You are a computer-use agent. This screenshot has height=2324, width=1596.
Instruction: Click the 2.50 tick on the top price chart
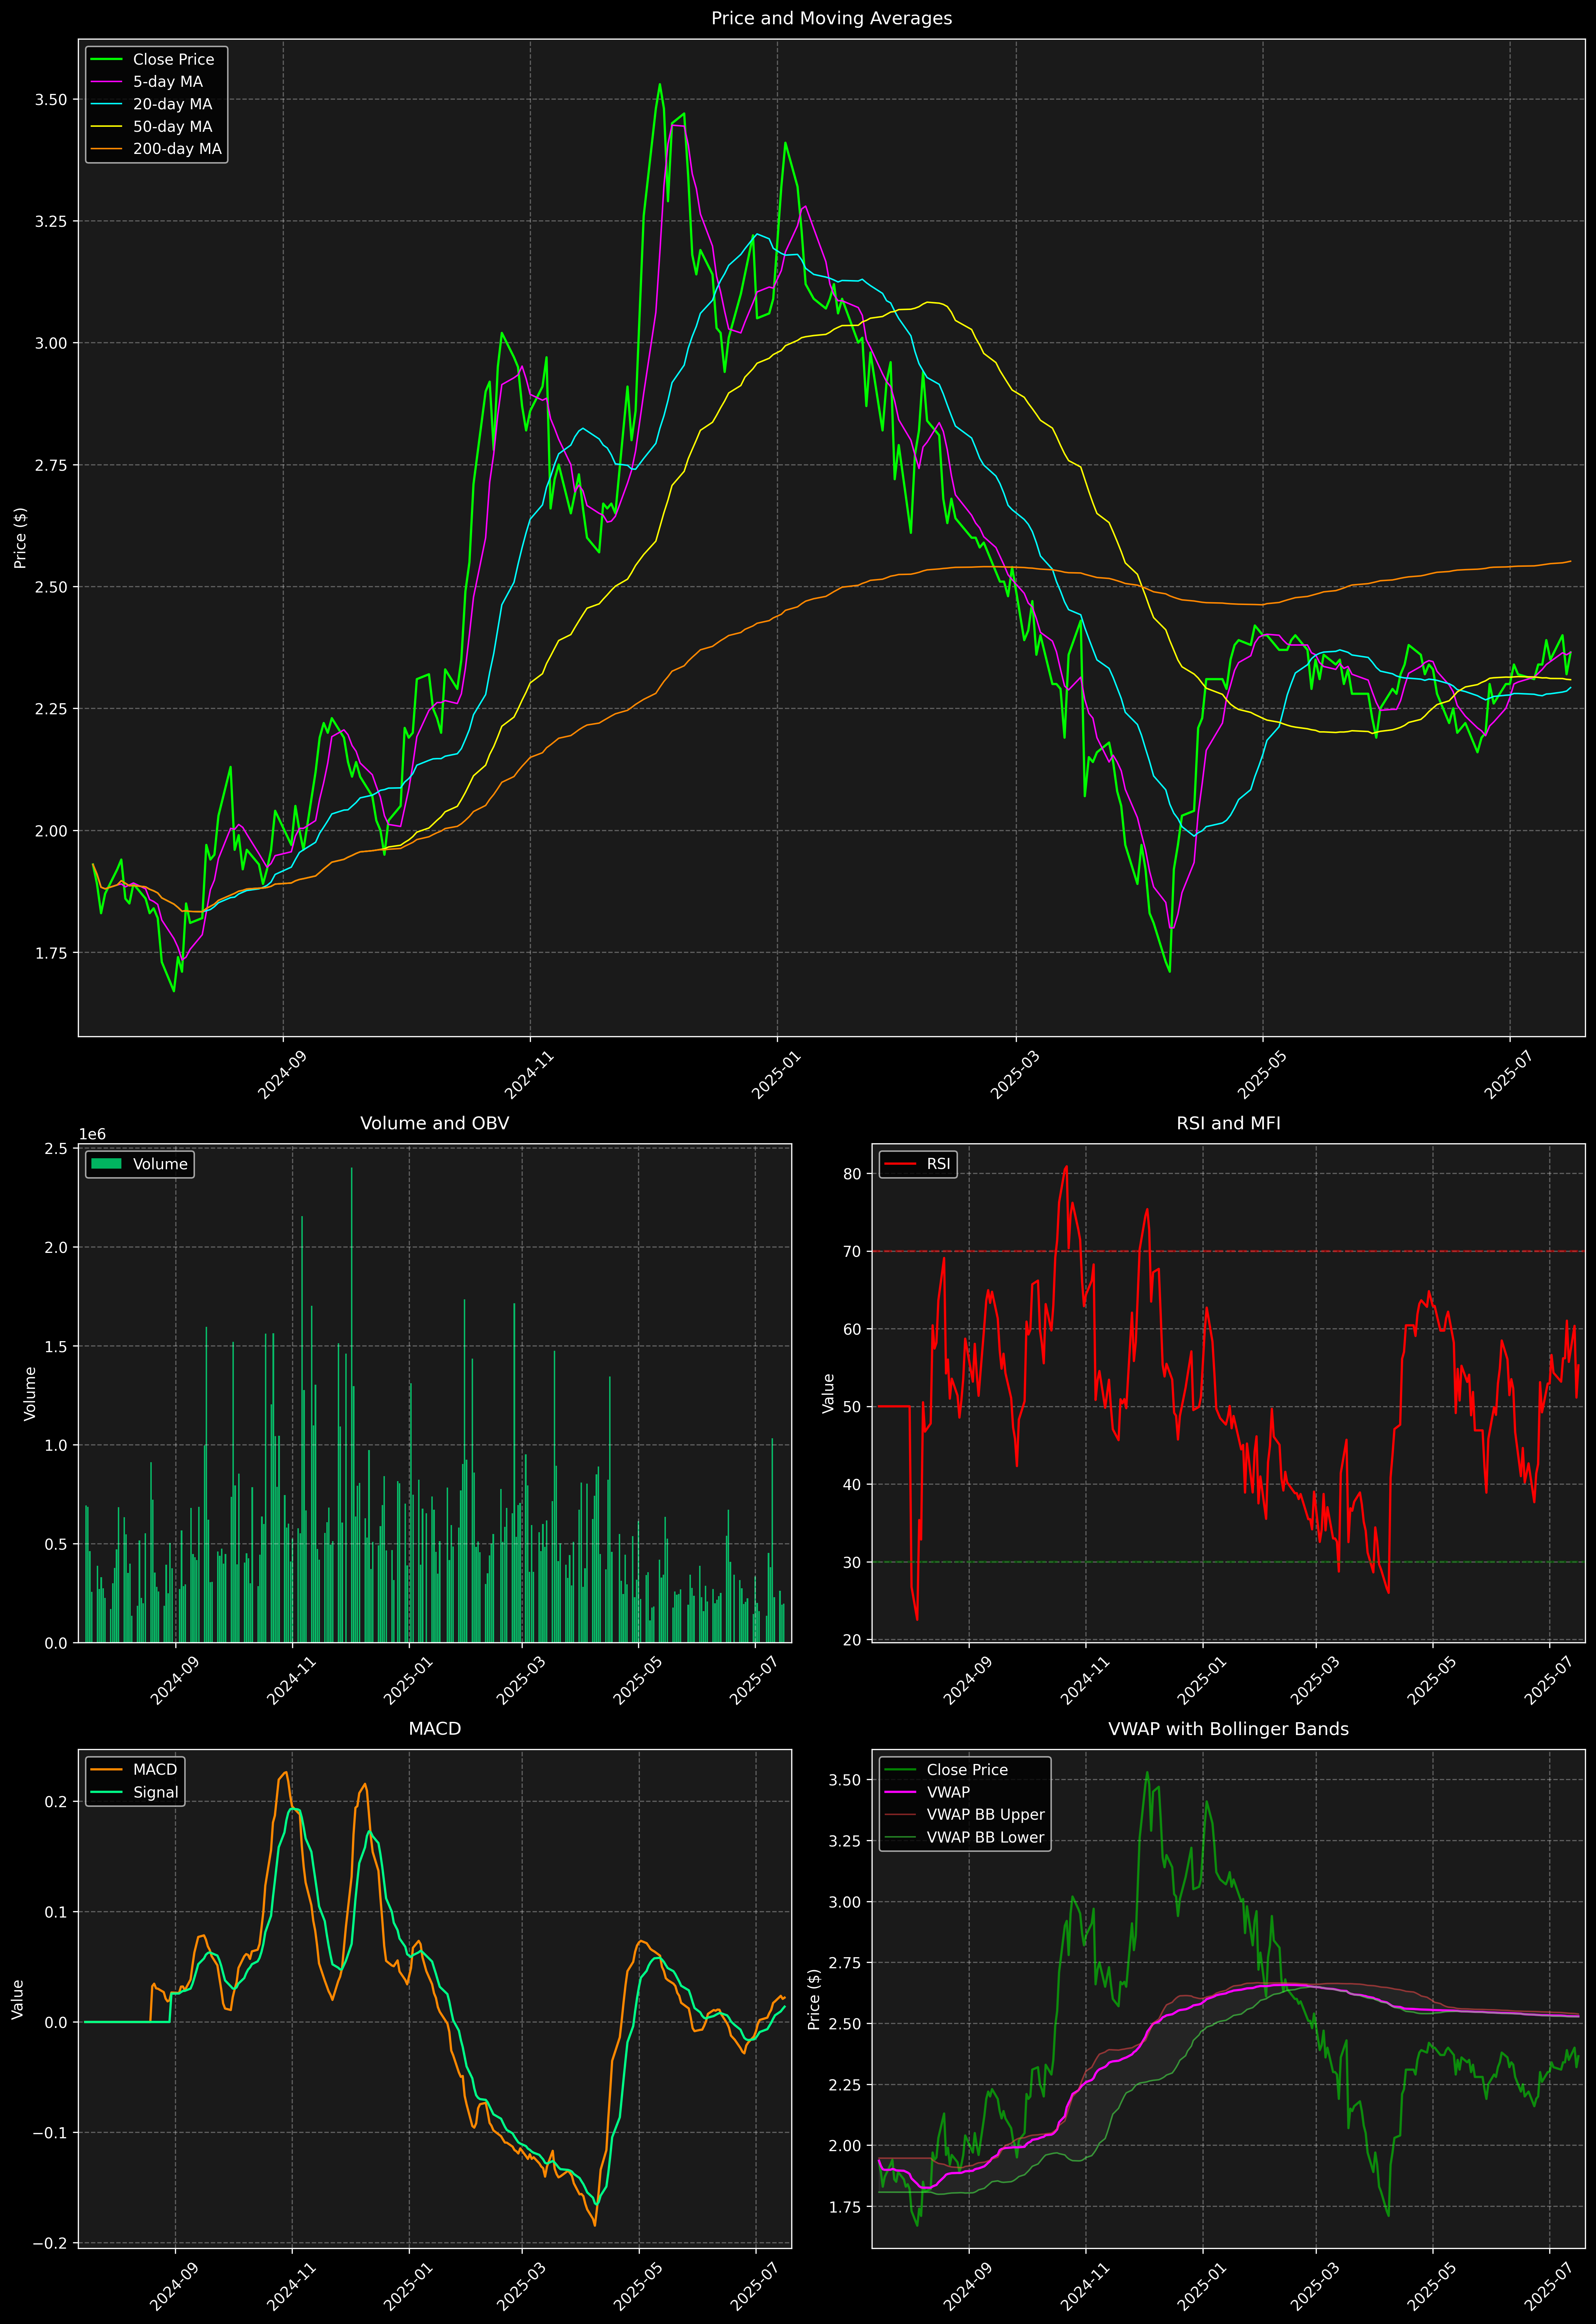tap(51, 587)
